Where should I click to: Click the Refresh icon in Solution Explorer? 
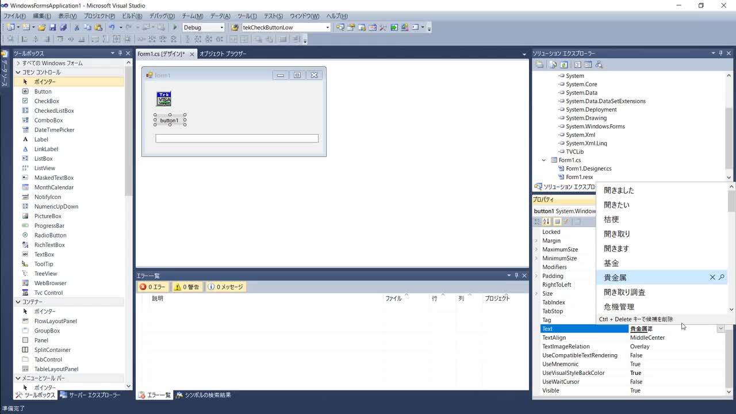pyautogui.click(x=564, y=64)
